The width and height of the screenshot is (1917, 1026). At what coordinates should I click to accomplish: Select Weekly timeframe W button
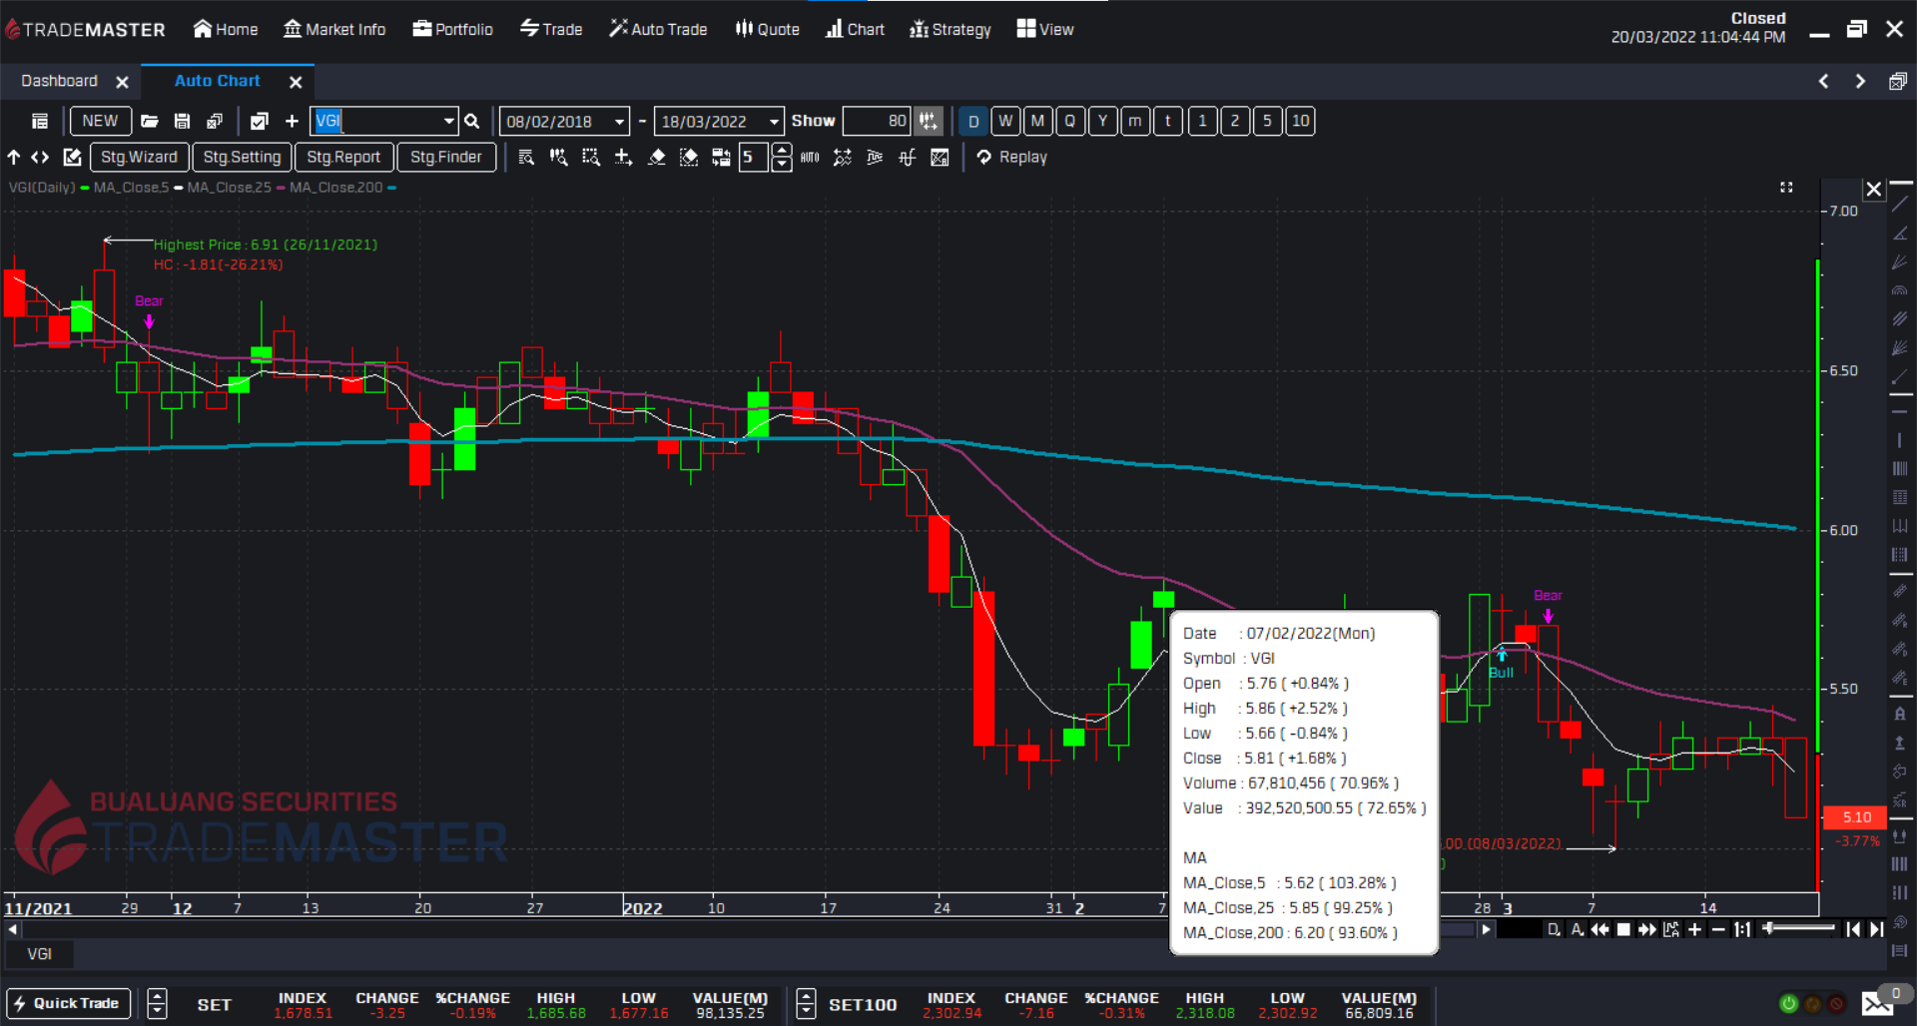click(1005, 121)
